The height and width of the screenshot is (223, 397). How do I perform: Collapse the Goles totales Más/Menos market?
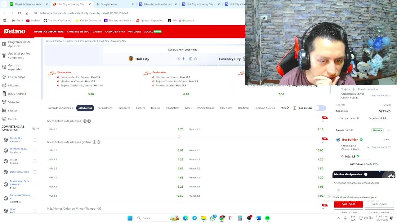323,121
